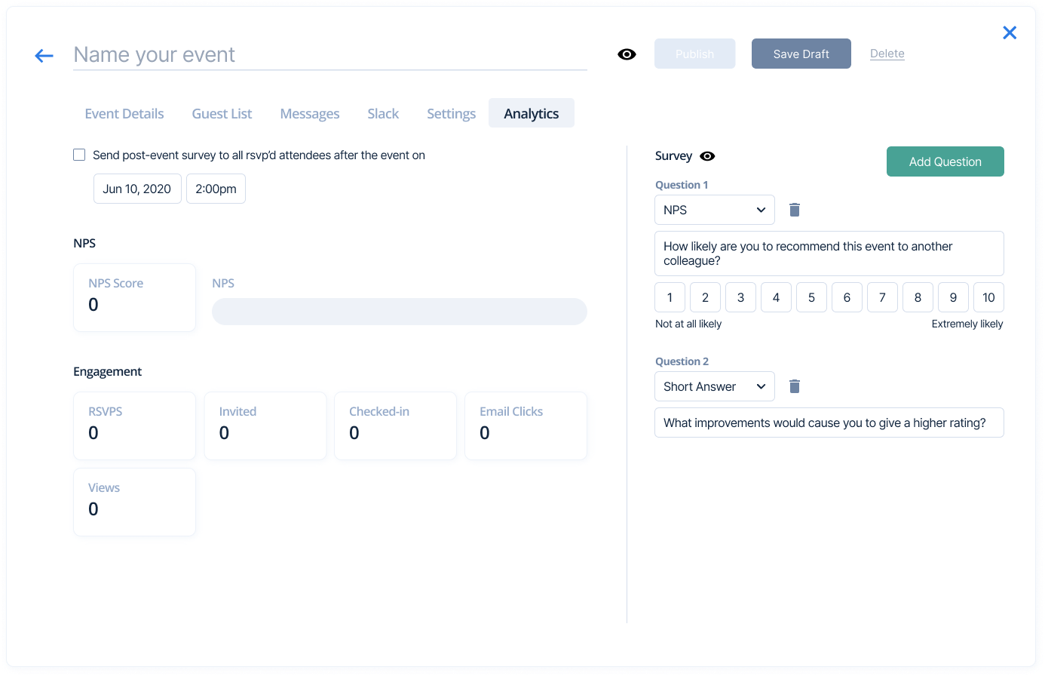Select rating 3 on the NPS scale

coord(740,297)
